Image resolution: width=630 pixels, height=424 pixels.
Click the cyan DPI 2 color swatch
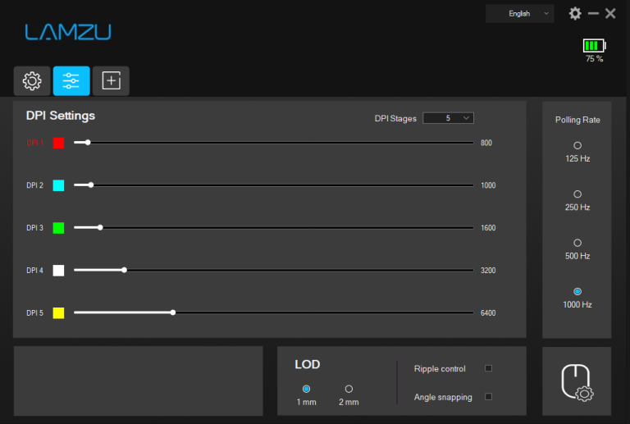click(58, 185)
